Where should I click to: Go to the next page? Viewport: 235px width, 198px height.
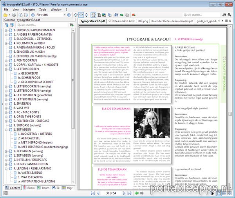click(x=124, y=193)
